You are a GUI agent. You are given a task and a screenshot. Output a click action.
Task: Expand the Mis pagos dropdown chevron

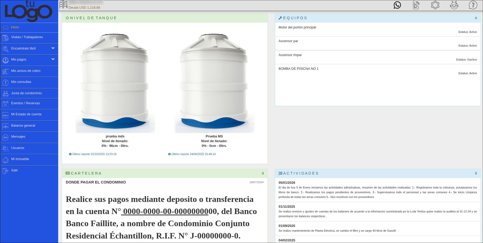tap(53, 59)
